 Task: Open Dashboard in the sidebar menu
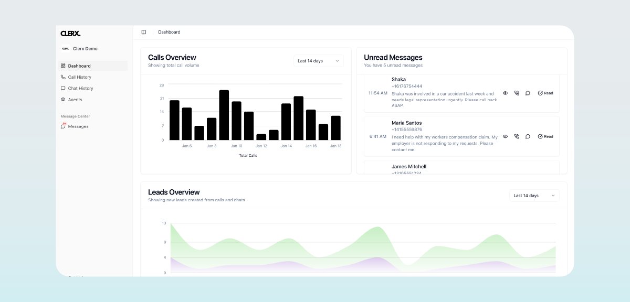pyautogui.click(x=93, y=66)
